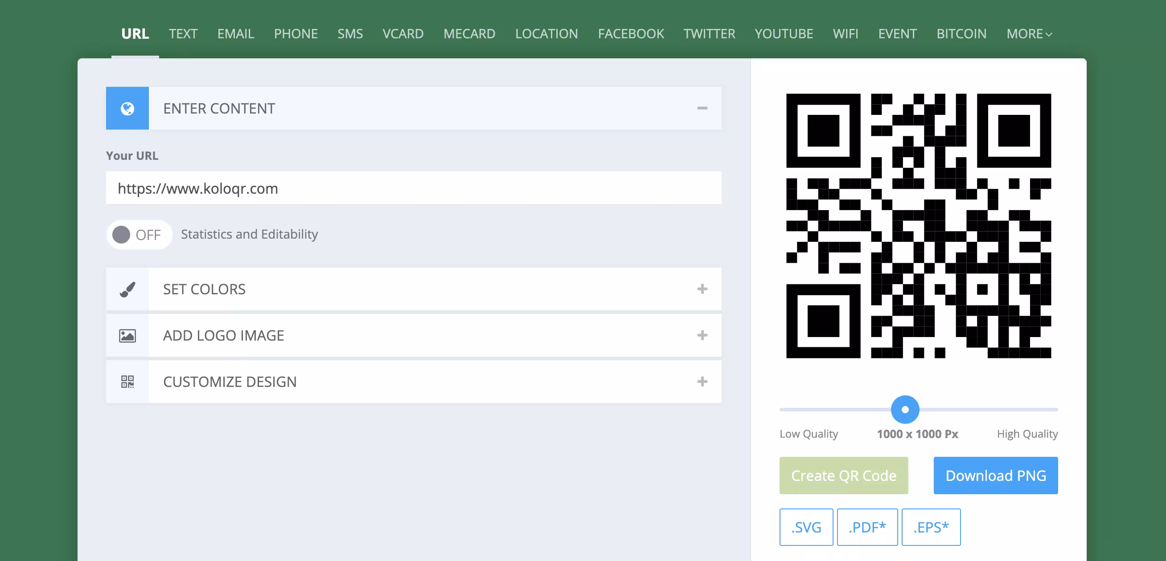
Task: Click the Statistics and Editability label
Action: [250, 234]
